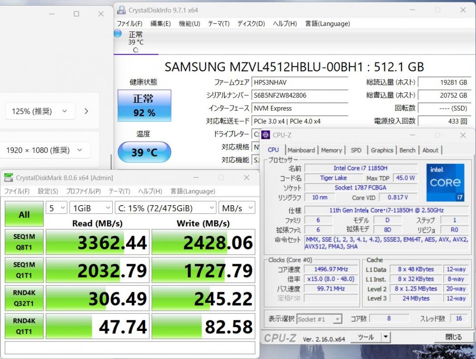Click the SEQ1M Q8T1 read result 3362.44
476x359 pixels.
(x=98, y=242)
